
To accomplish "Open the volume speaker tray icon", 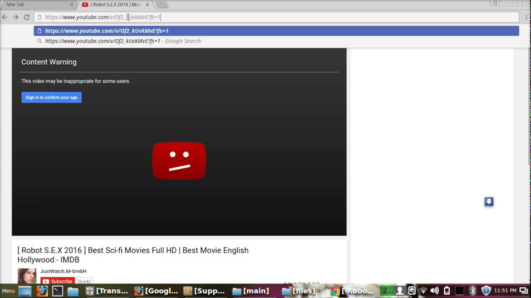I will (x=435, y=291).
